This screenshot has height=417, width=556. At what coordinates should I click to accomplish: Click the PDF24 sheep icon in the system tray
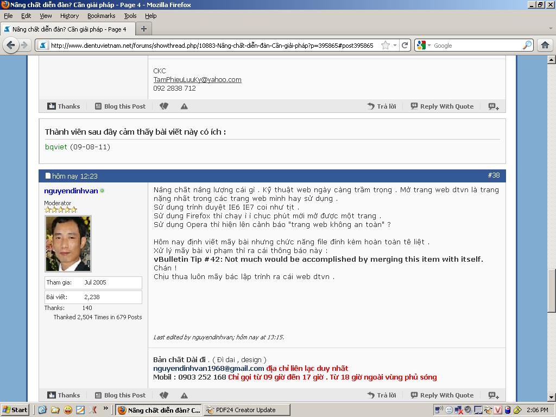(488, 410)
